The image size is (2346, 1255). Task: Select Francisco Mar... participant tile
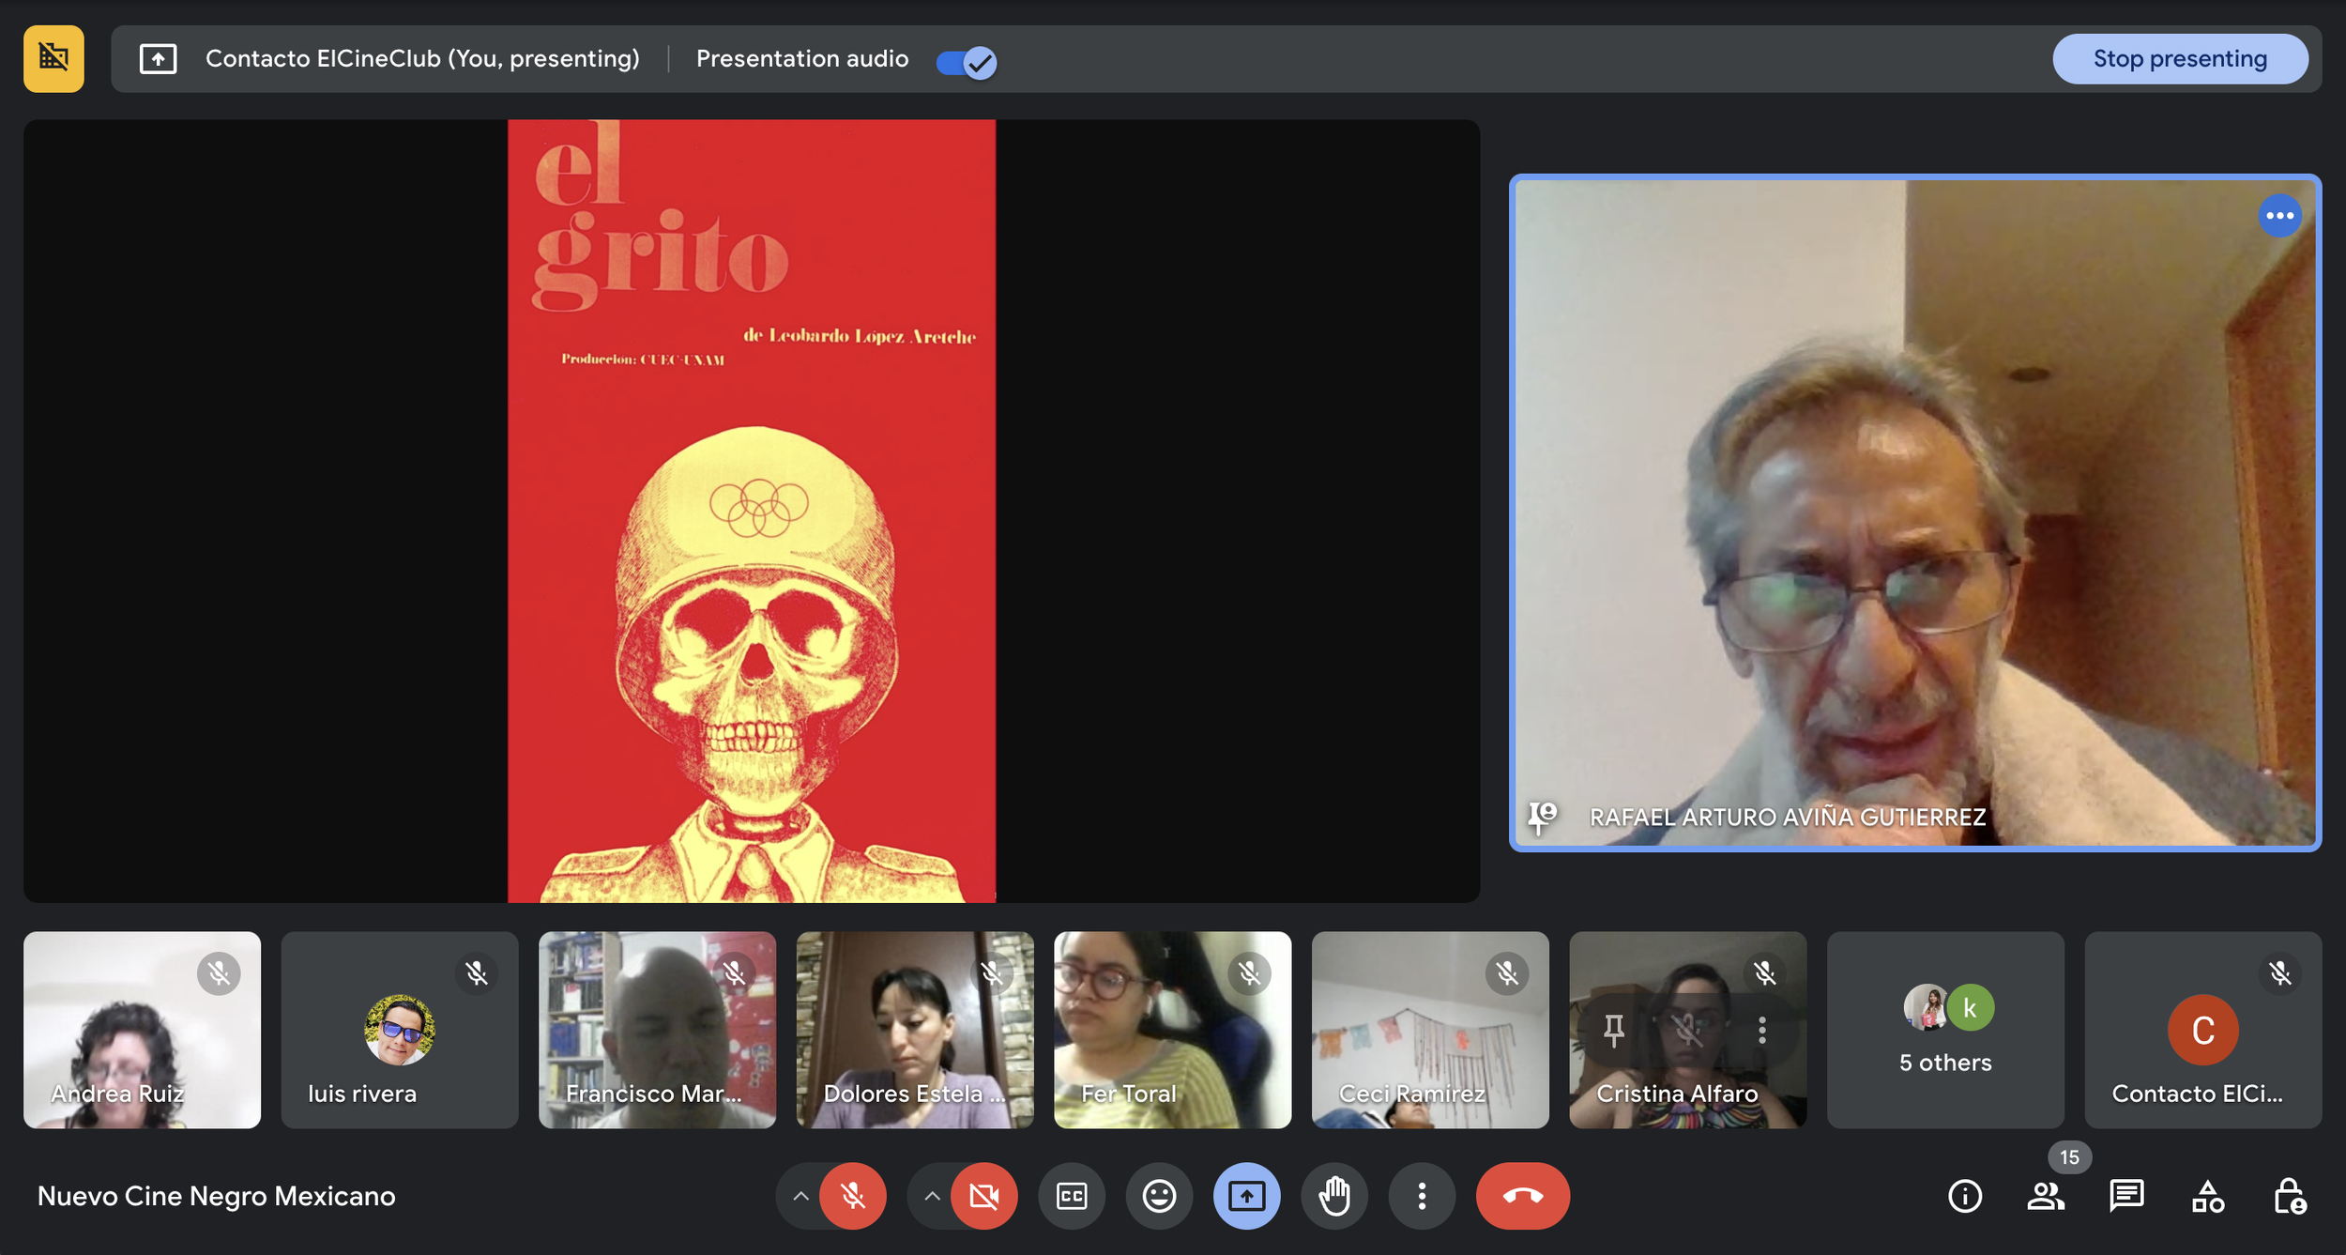pyautogui.click(x=657, y=1030)
